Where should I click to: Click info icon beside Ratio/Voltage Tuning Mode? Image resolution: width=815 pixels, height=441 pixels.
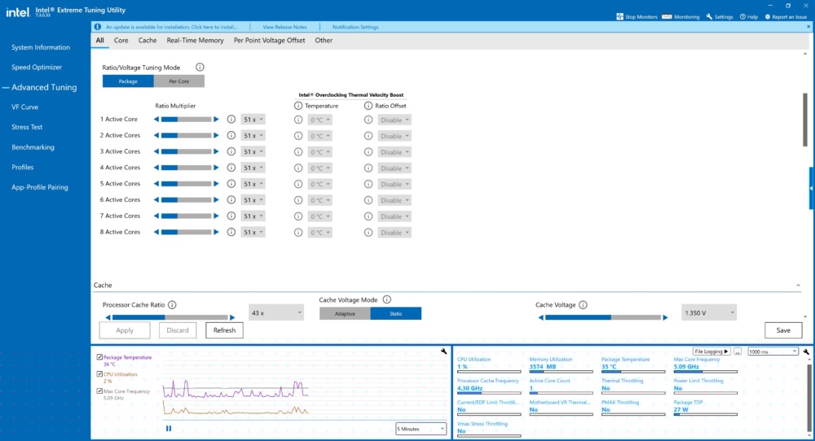[x=200, y=67]
